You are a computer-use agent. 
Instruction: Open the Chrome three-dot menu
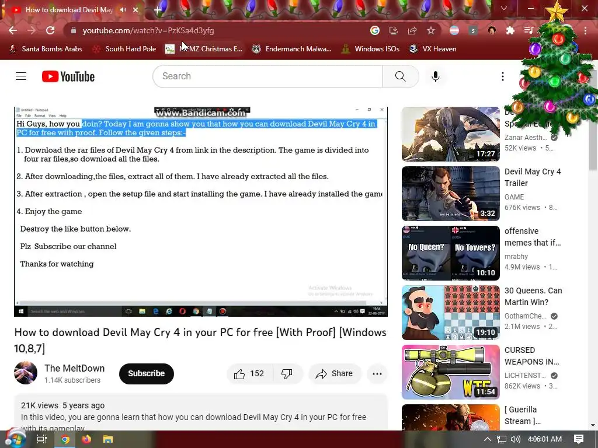click(x=585, y=30)
